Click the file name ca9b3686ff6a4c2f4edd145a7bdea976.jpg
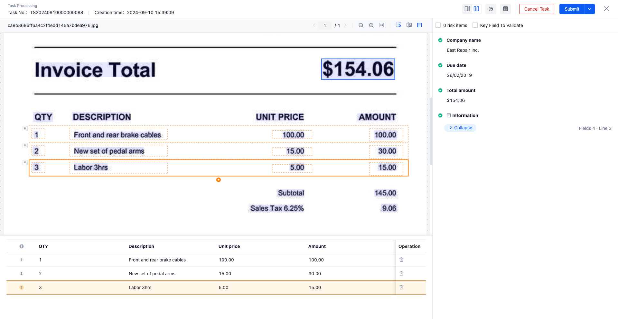Image resolution: width=618 pixels, height=319 pixels. [53, 25]
